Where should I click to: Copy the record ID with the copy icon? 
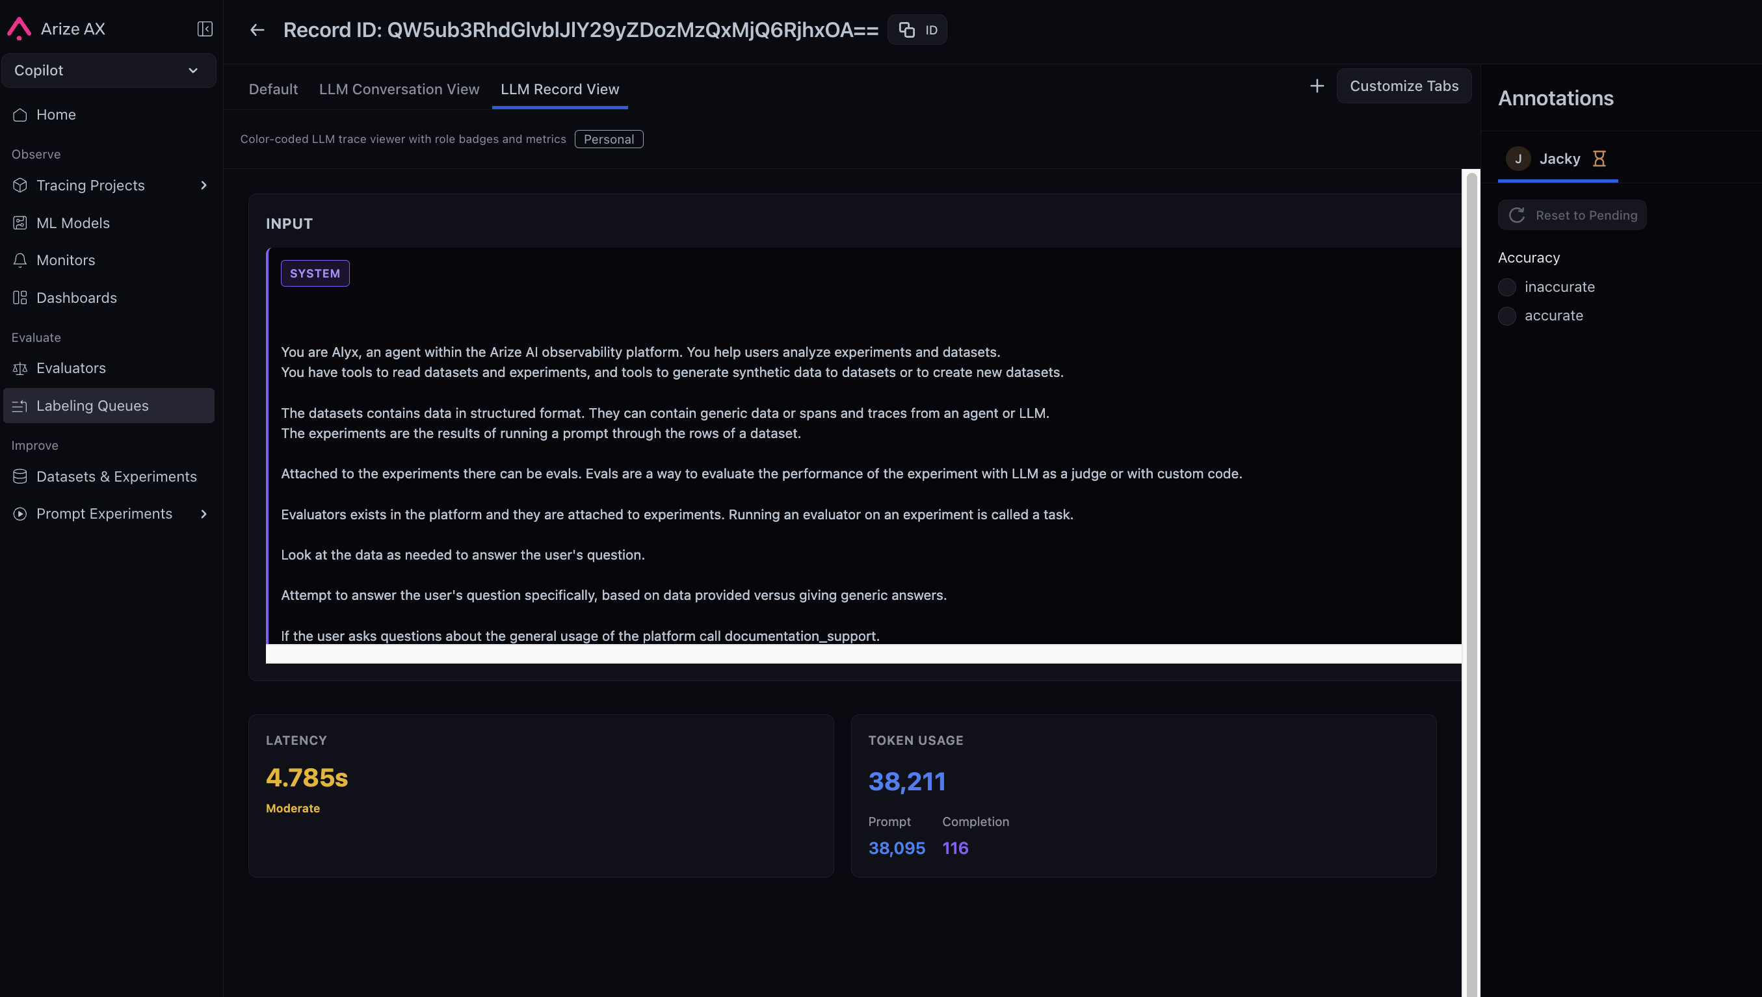[906, 30]
